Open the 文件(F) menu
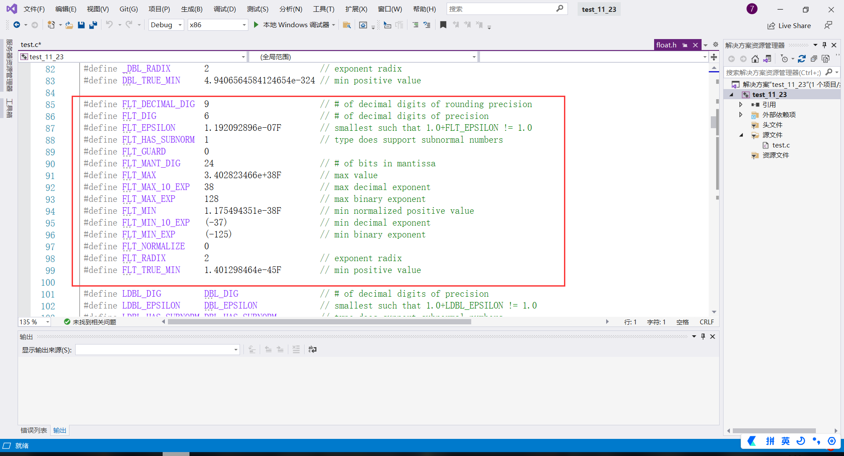The height and width of the screenshot is (456, 844). (34, 9)
